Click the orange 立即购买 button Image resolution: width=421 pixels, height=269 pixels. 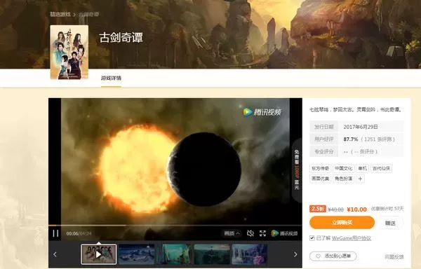342,223
